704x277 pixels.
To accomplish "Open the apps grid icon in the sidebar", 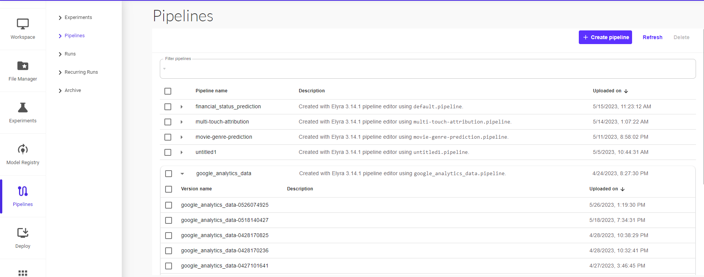I will pos(23,273).
